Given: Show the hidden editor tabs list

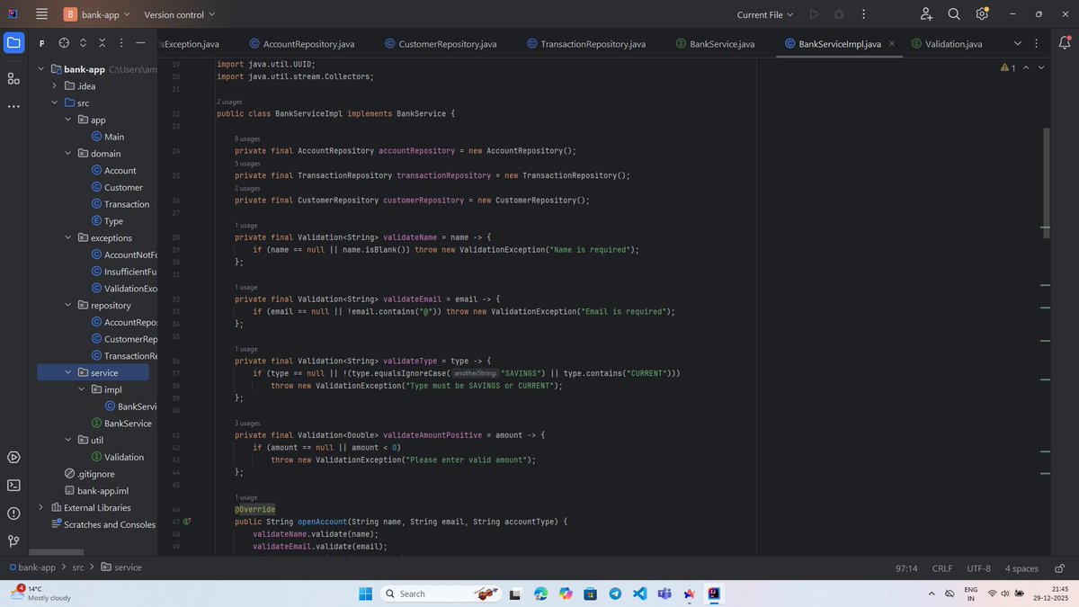Looking at the screenshot, I should click(1018, 43).
